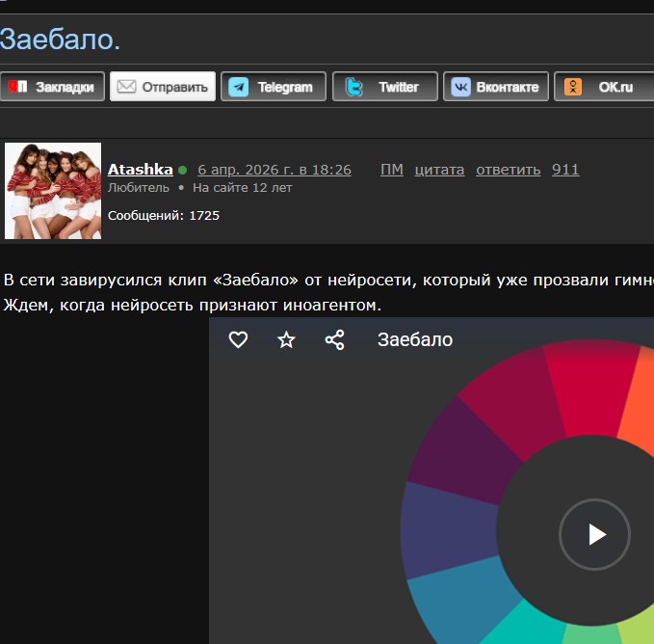Open the share icon in the player
This screenshot has width=654, height=644.
[334, 339]
